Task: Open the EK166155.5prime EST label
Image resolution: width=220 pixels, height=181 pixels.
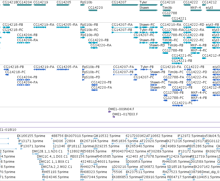Action: pyautogui.click(x=31, y=136)
